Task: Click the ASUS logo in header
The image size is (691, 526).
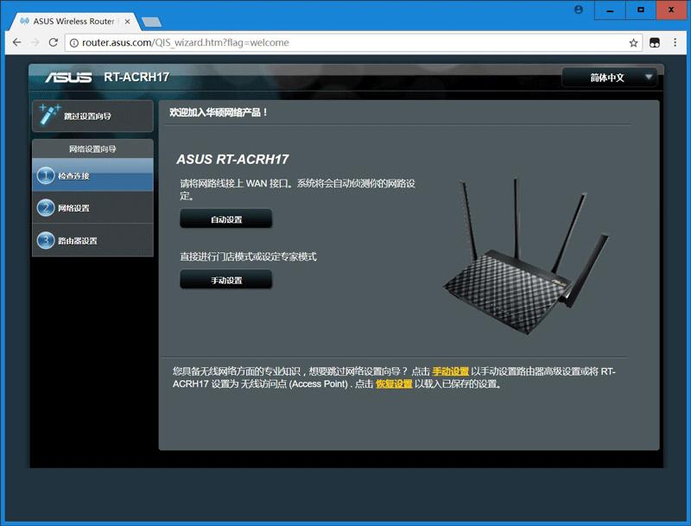Action: coord(68,78)
